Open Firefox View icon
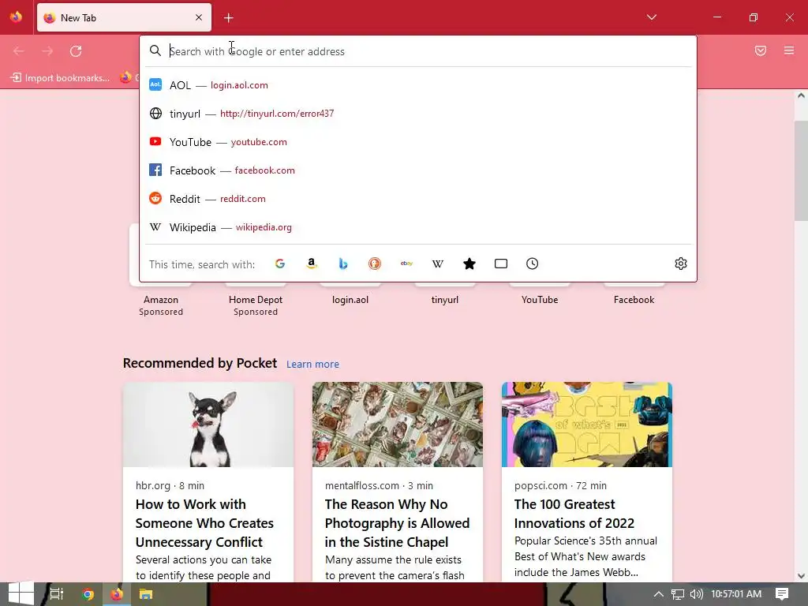This screenshot has height=606, width=808. point(16,17)
